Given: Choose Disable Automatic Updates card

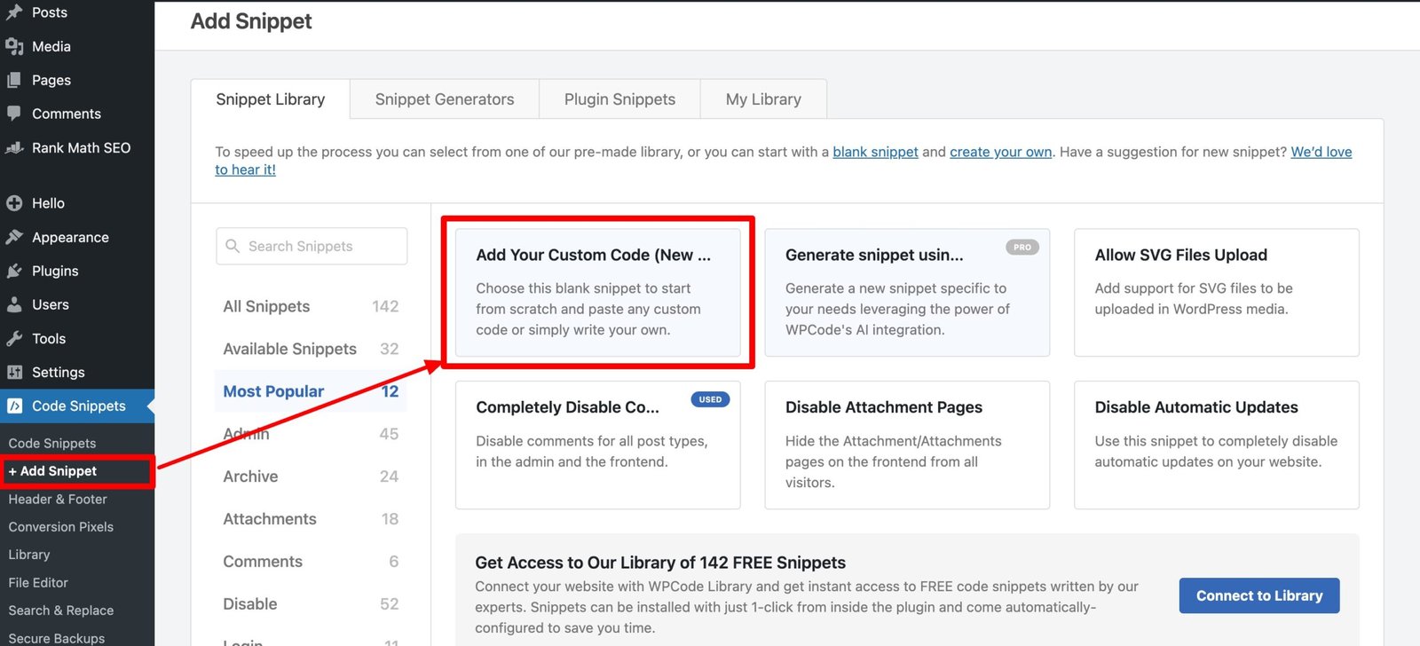Looking at the screenshot, I should [1217, 445].
